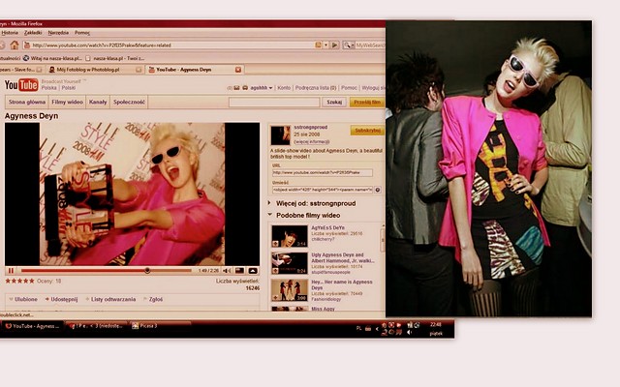Image resolution: width=620 pixels, height=387 pixels.
Task: Mute the video player volume
Action: tap(227, 271)
